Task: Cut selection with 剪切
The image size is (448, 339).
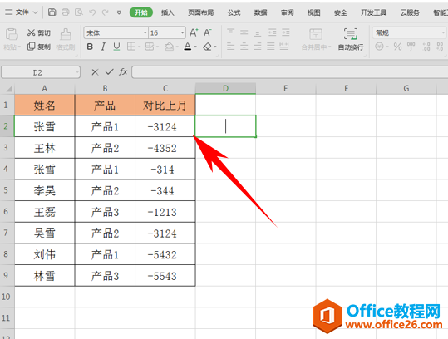Action: coord(39,33)
